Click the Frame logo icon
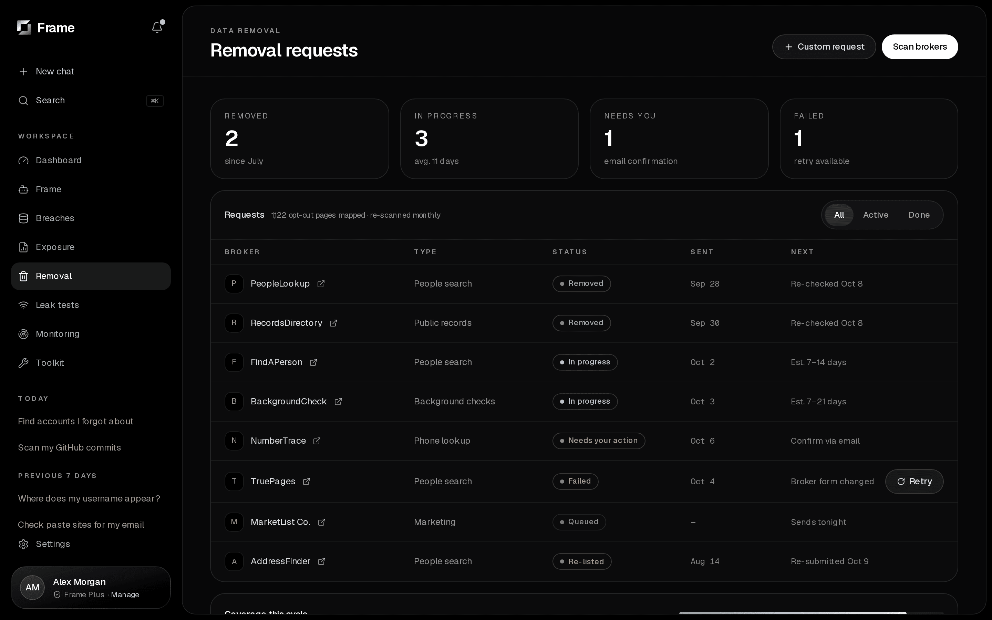Image resolution: width=992 pixels, height=620 pixels. (24, 28)
